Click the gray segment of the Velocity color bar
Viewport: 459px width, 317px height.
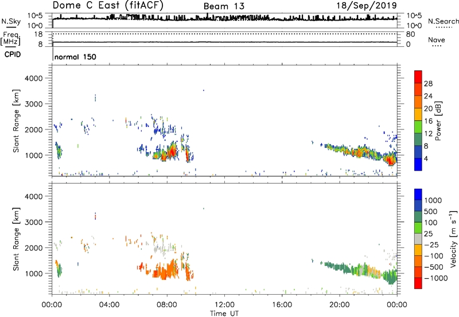pyautogui.click(x=418, y=239)
